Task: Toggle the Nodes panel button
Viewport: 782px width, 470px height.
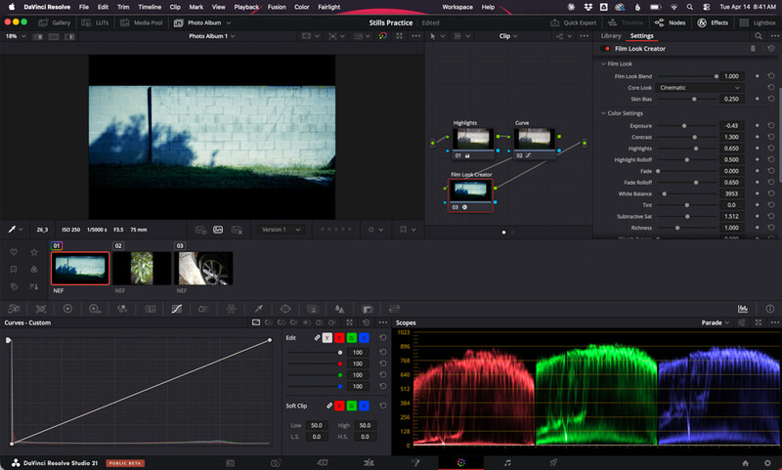Action: [x=671, y=22]
